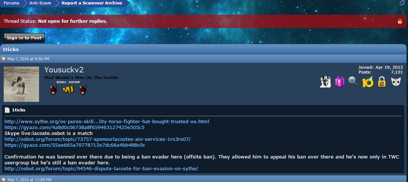Go to the Anti-Scam breadcrumb
The width and height of the screenshot is (408, 182).
pos(40,3)
